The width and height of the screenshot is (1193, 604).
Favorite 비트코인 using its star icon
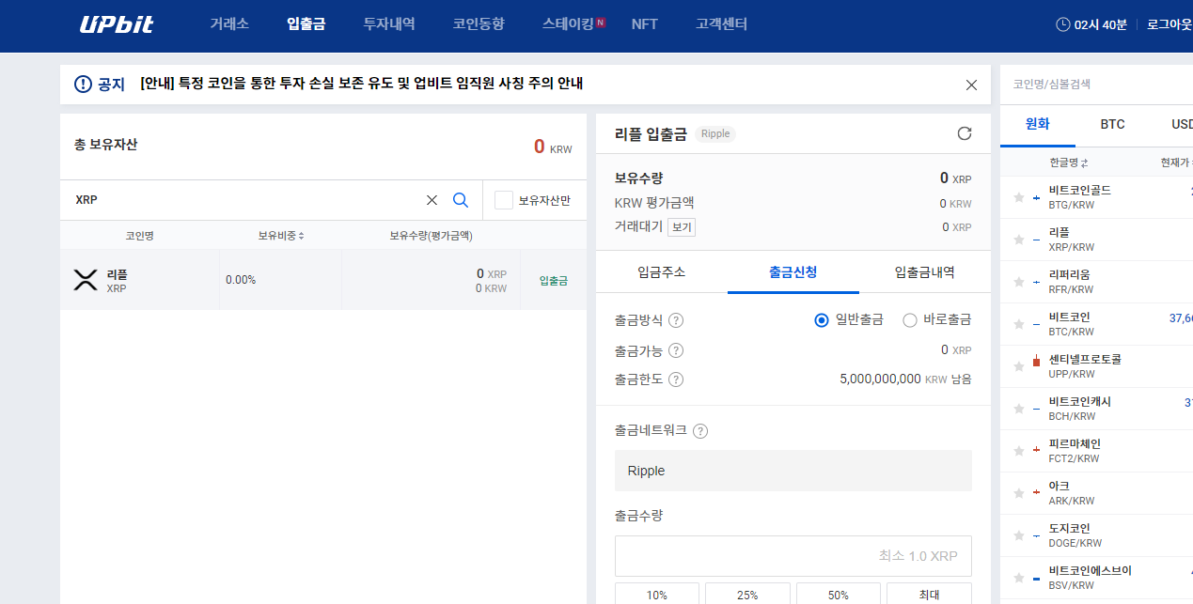tap(1018, 323)
